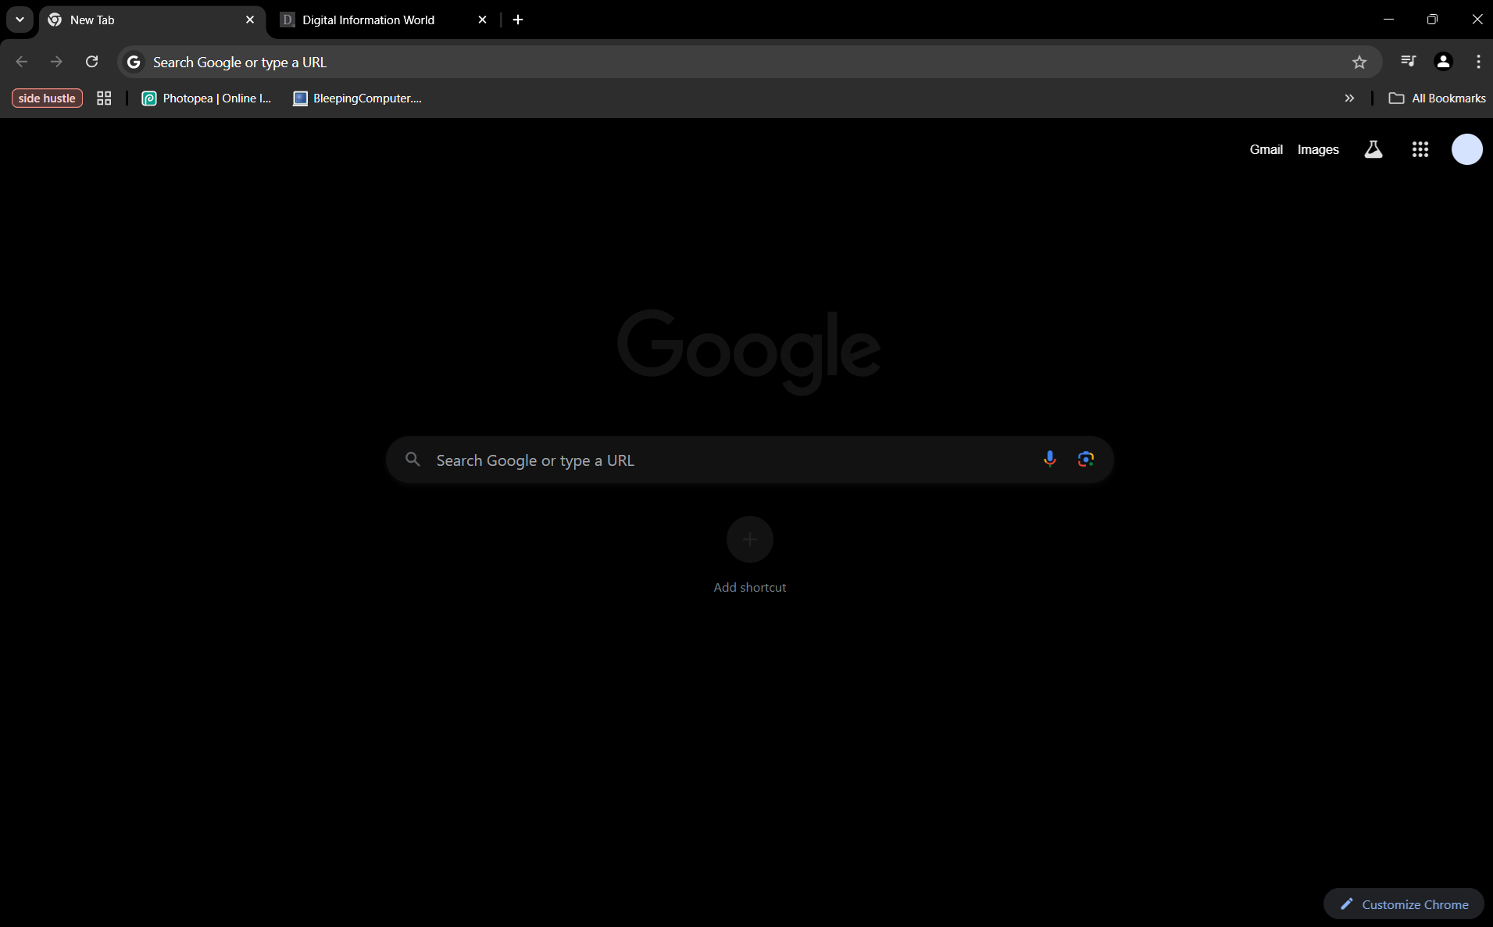Screen dimensions: 1493x927
Task: Open Google Images link
Action: 1318,149
